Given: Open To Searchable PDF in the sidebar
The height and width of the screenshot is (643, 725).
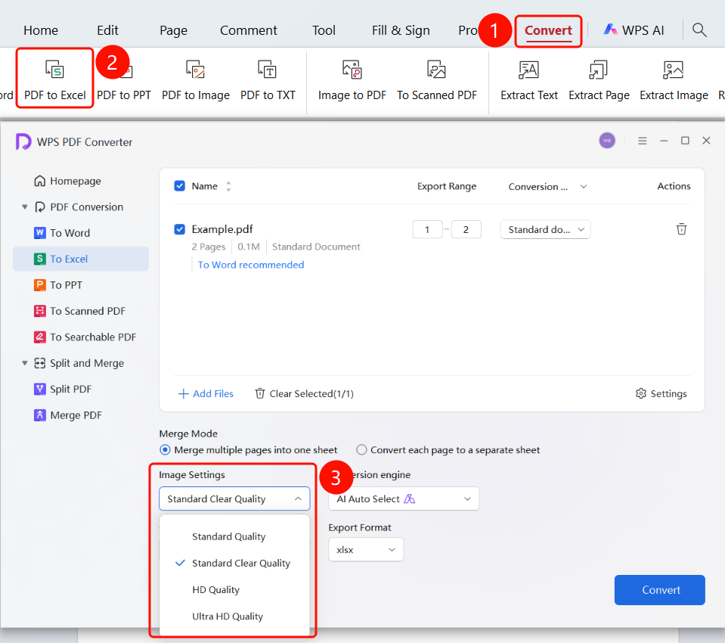Looking at the screenshot, I should click(x=85, y=337).
